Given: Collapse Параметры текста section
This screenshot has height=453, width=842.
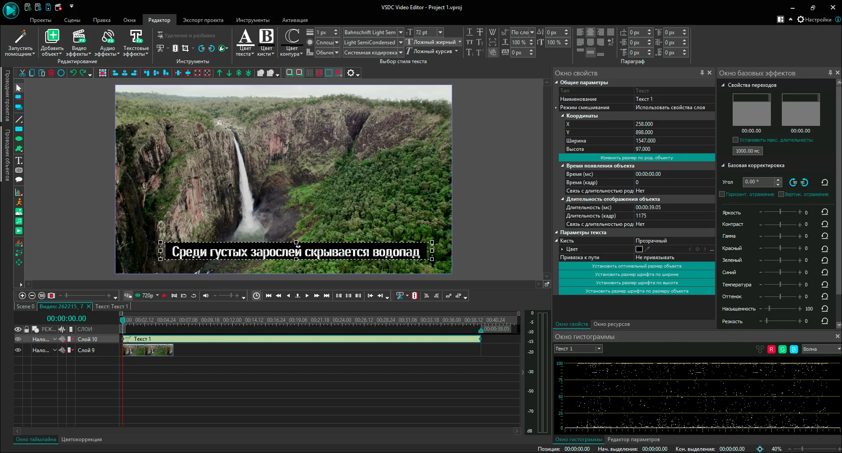Looking at the screenshot, I should [x=557, y=232].
